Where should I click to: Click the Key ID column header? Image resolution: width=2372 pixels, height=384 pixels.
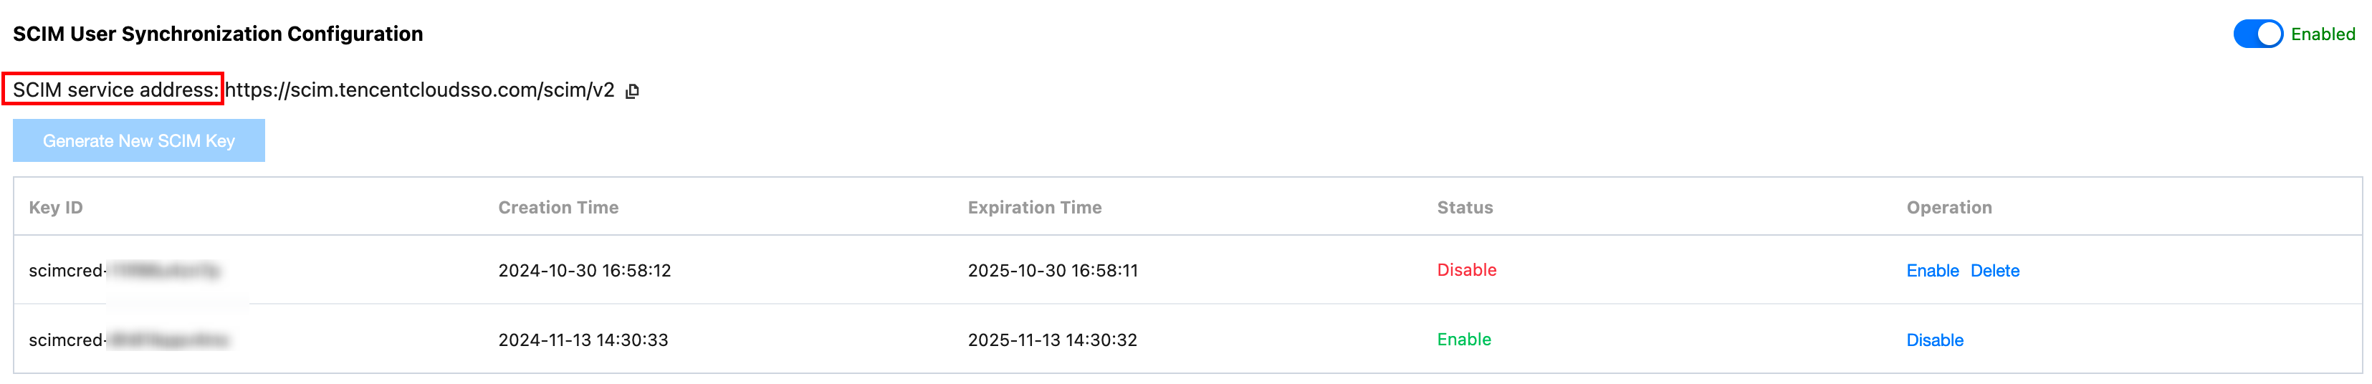click(56, 208)
